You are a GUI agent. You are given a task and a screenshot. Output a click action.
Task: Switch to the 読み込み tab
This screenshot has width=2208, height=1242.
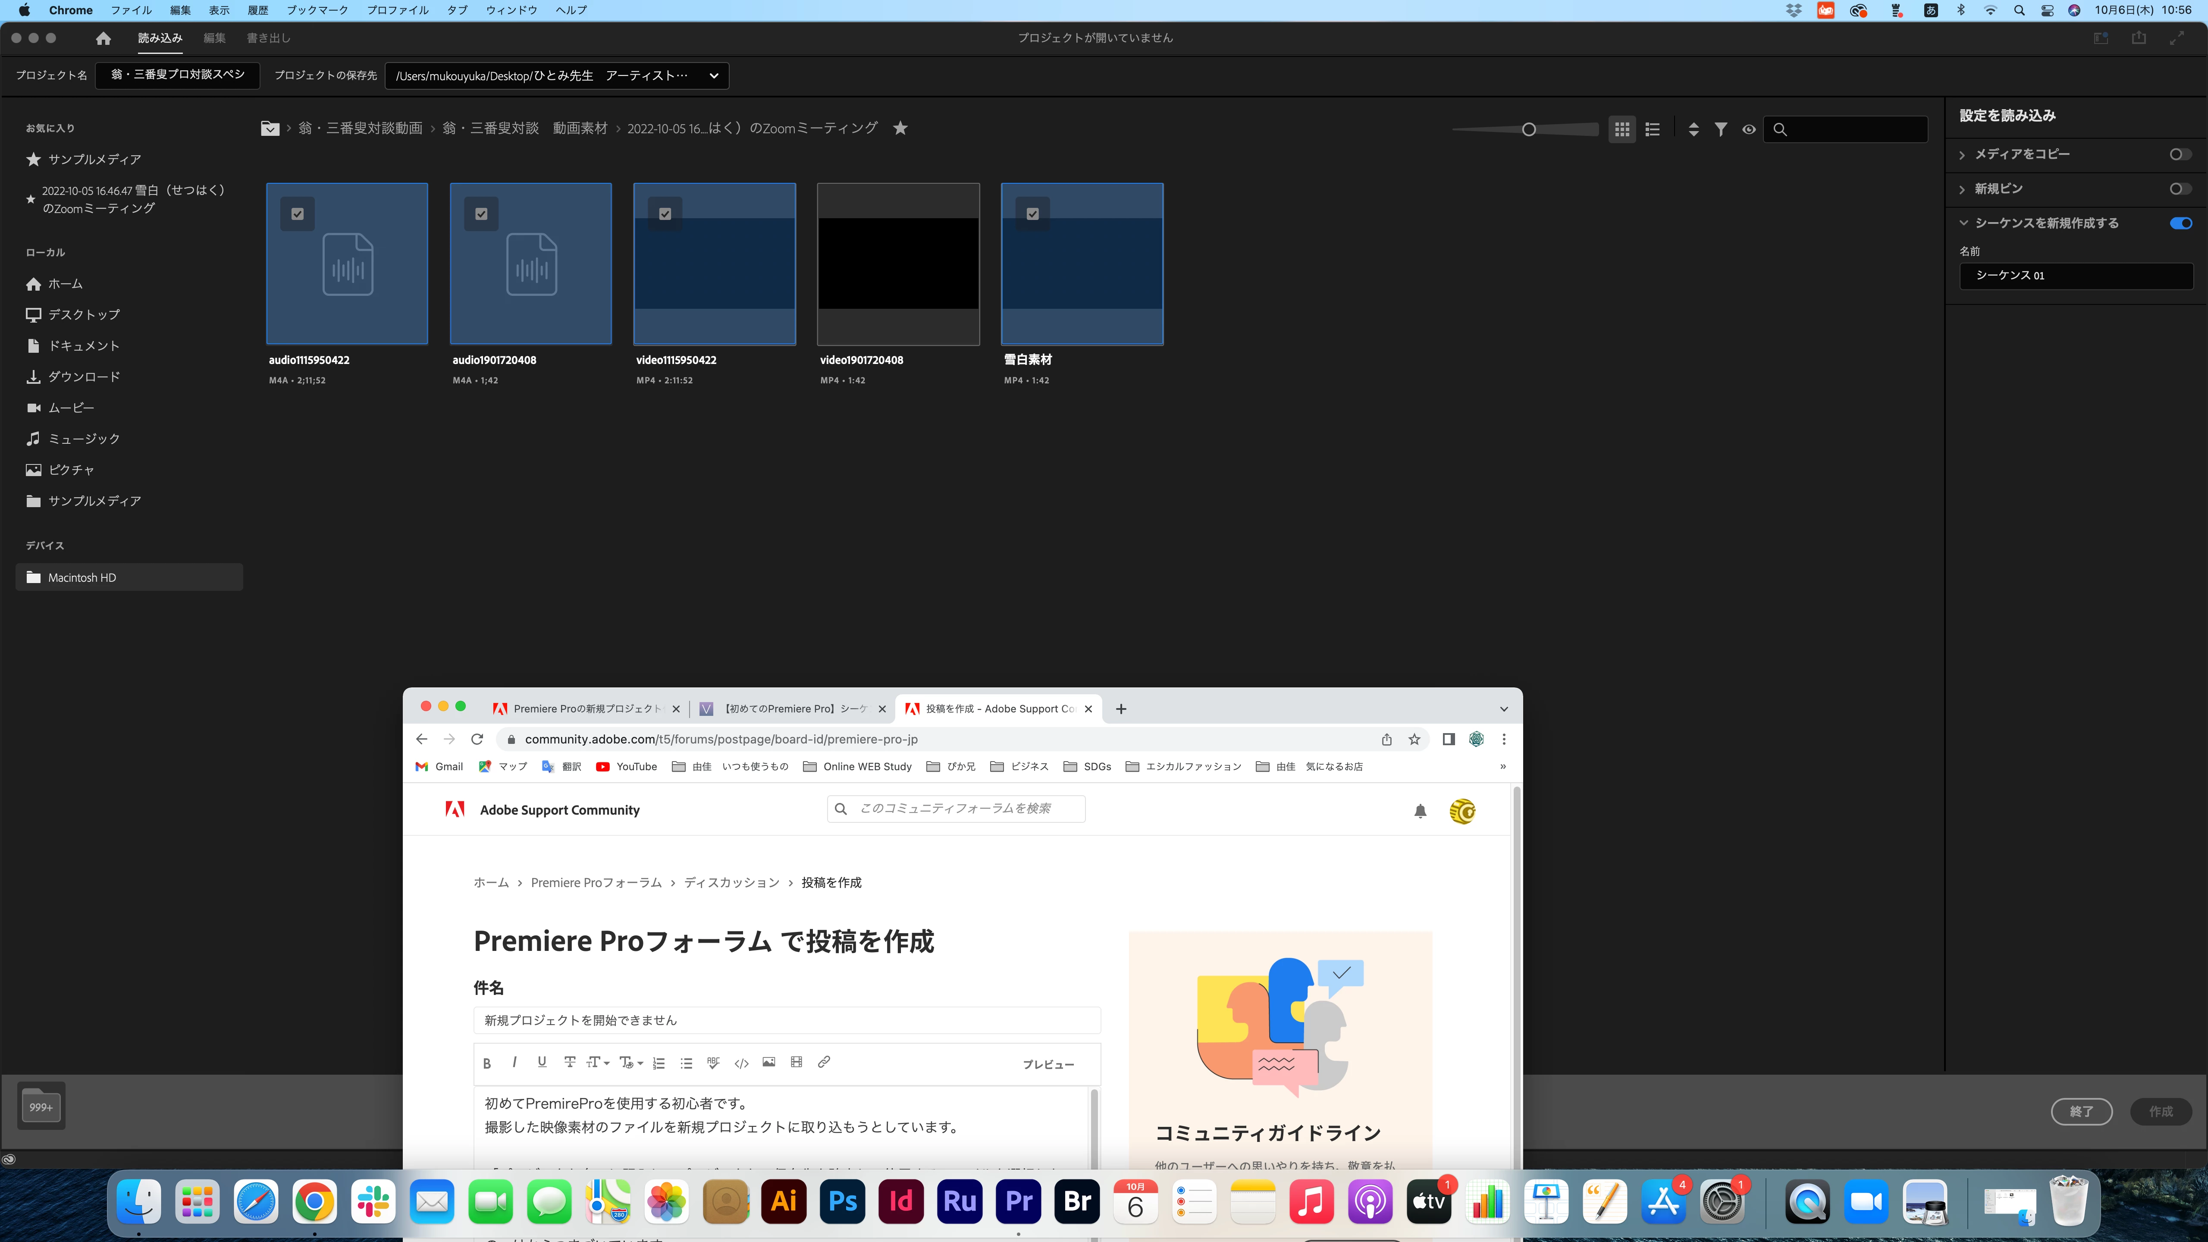coord(160,38)
